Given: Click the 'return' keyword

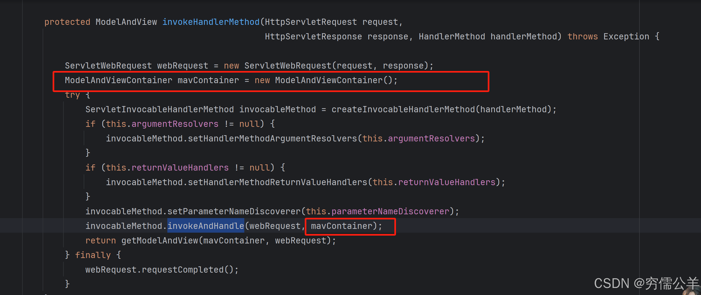Looking at the screenshot, I should (100, 240).
